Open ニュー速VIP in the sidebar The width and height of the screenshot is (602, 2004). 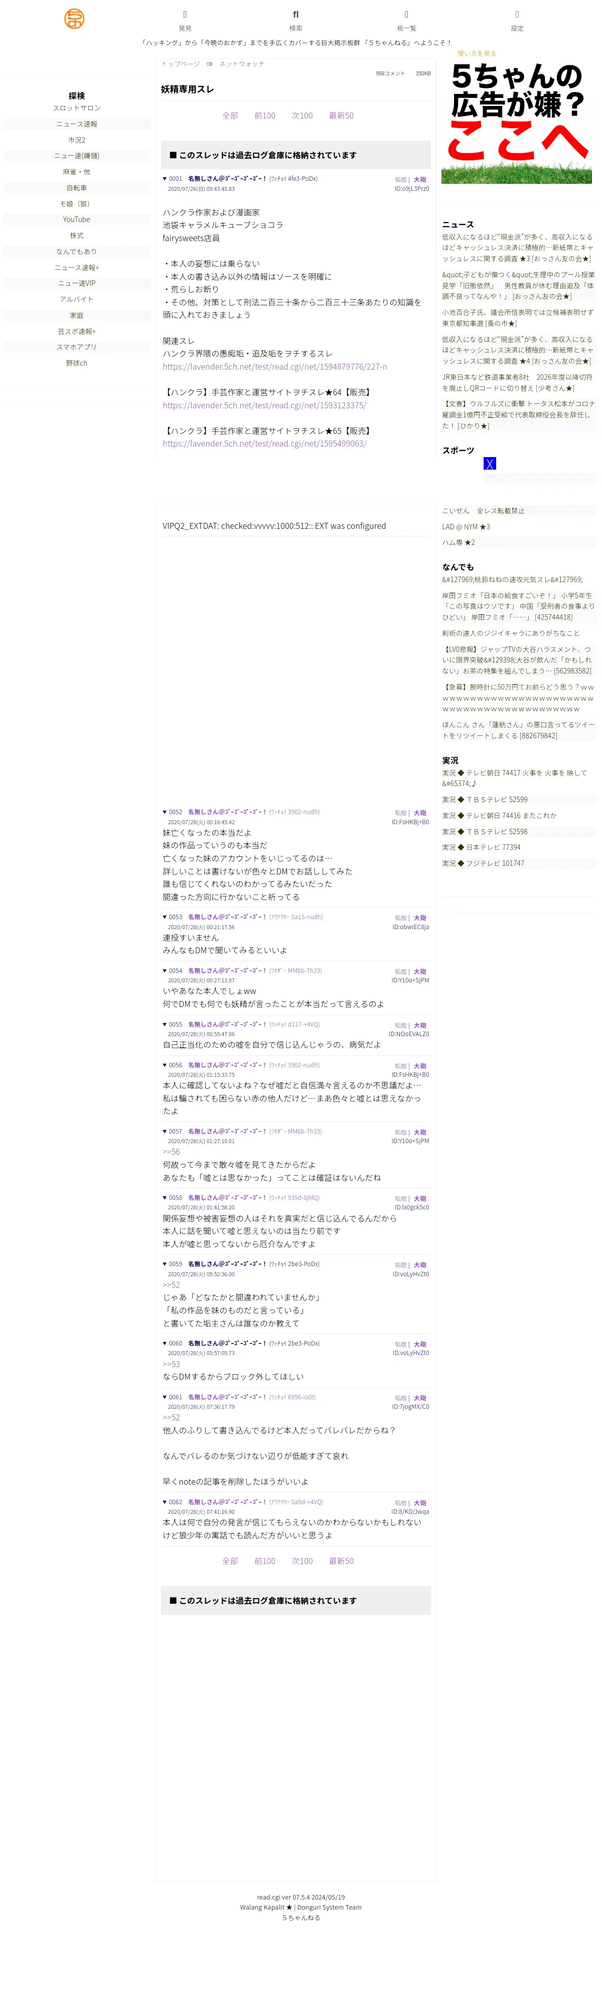[77, 283]
